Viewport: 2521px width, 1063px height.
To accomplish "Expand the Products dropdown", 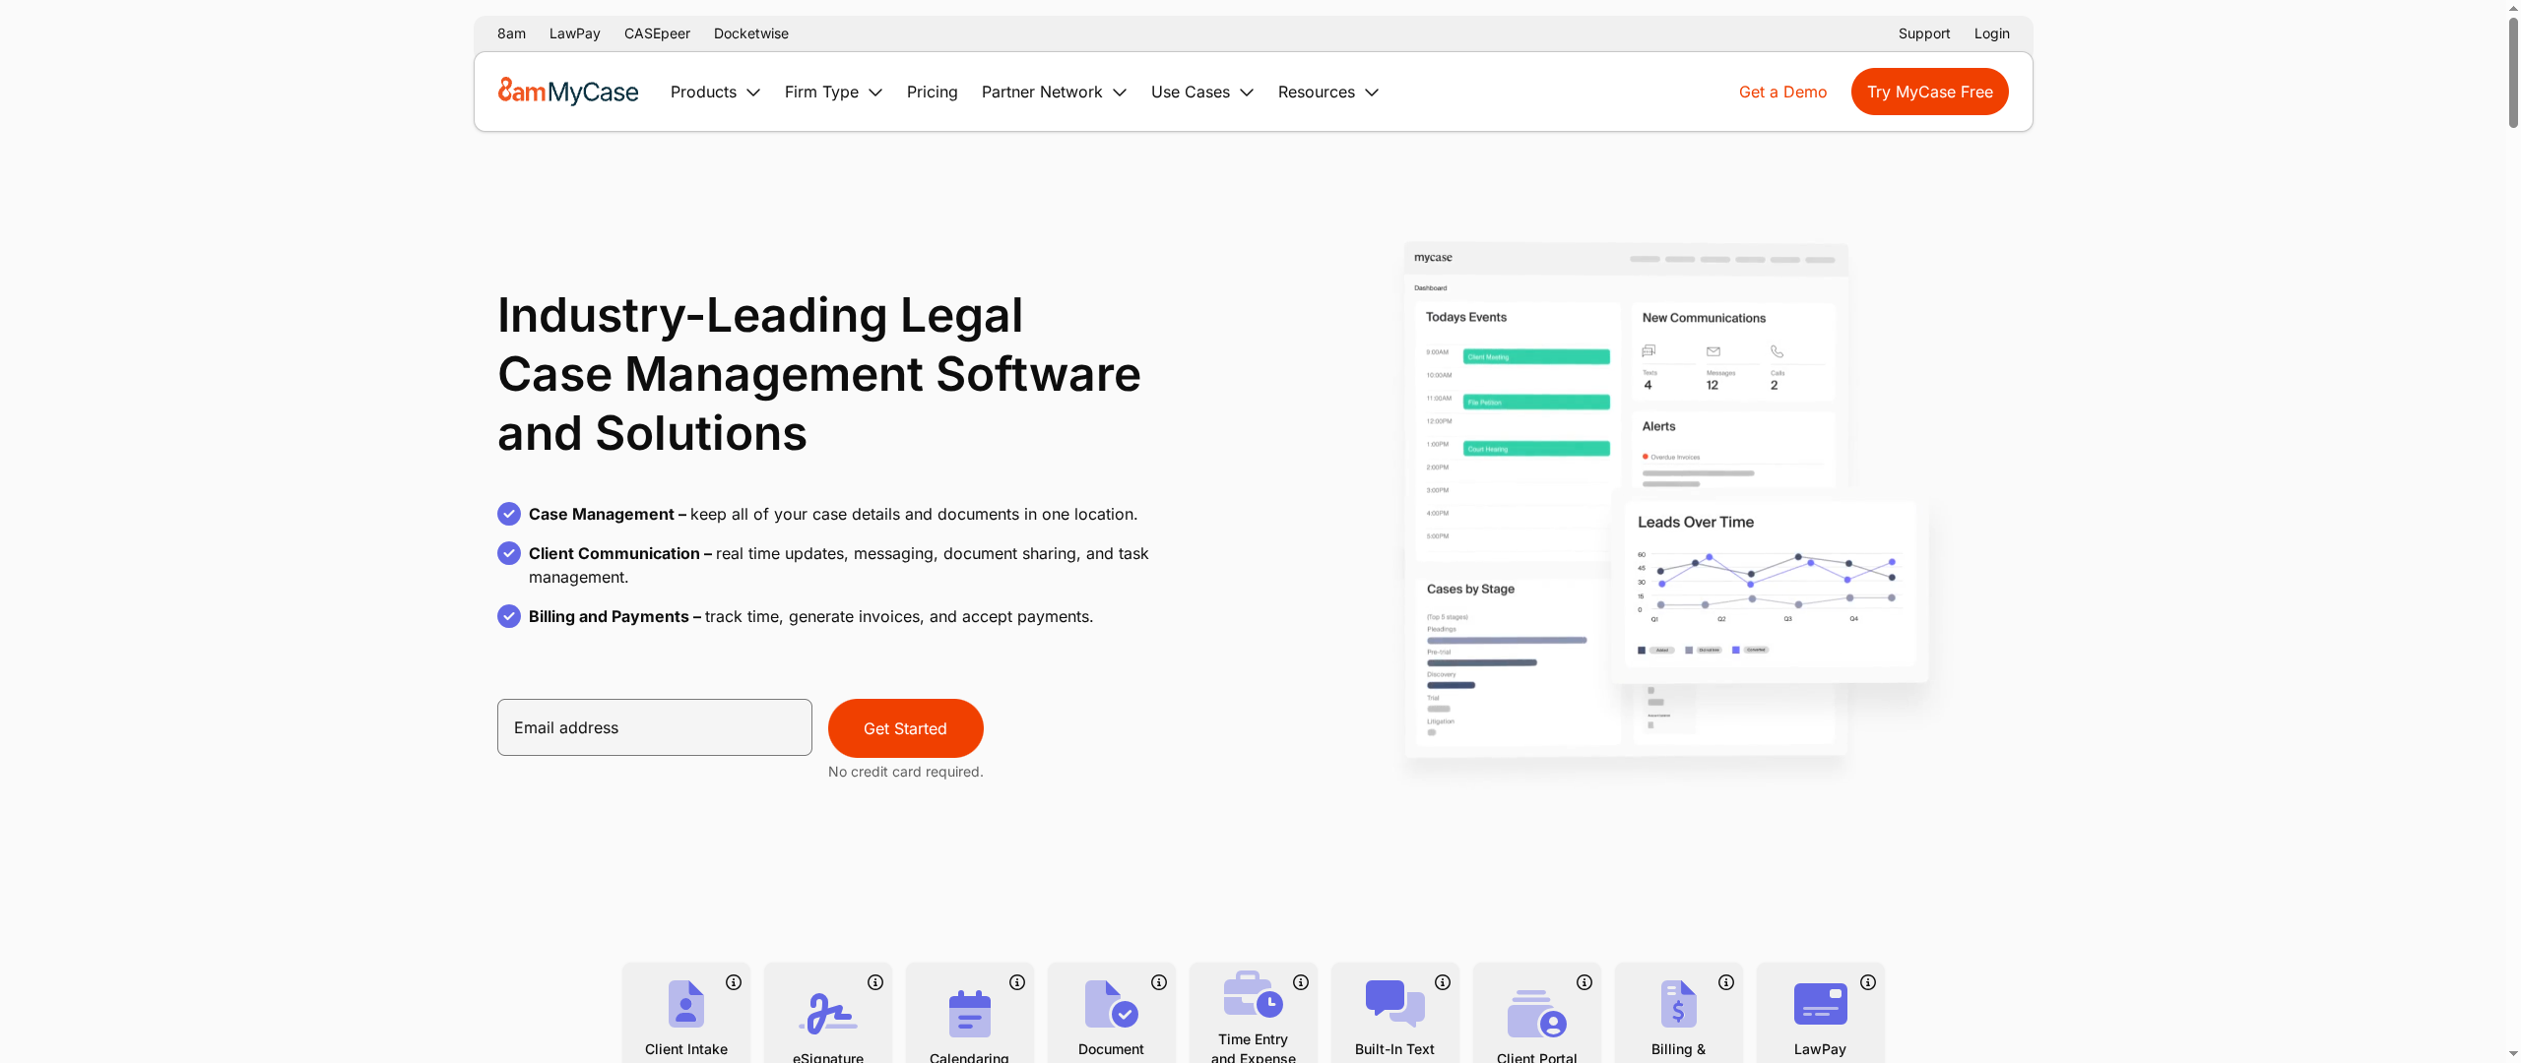I will (715, 92).
